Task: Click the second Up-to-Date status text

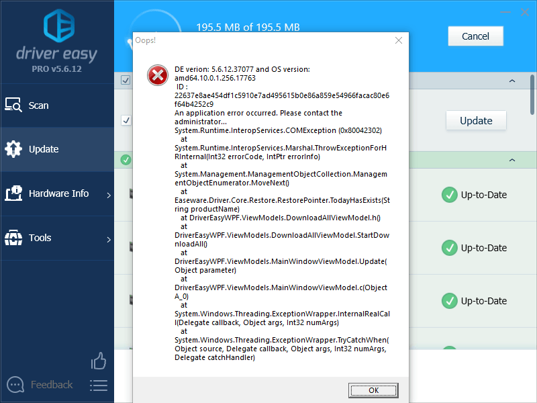Action: pos(484,248)
